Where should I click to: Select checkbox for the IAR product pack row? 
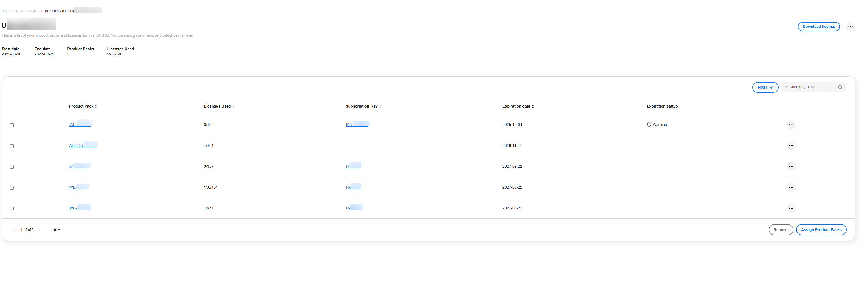(x=12, y=125)
